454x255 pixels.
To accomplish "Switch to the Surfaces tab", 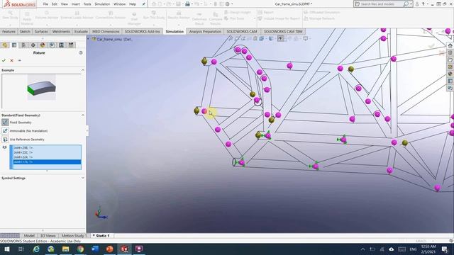I will pyautogui.click(x=41, y=31).
